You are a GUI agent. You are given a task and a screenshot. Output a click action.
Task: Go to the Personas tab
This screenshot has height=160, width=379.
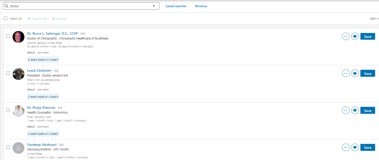click(201, 6)
